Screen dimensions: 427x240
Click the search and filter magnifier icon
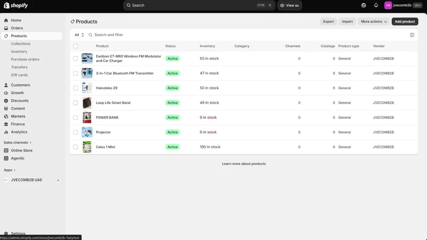[90, 35]
